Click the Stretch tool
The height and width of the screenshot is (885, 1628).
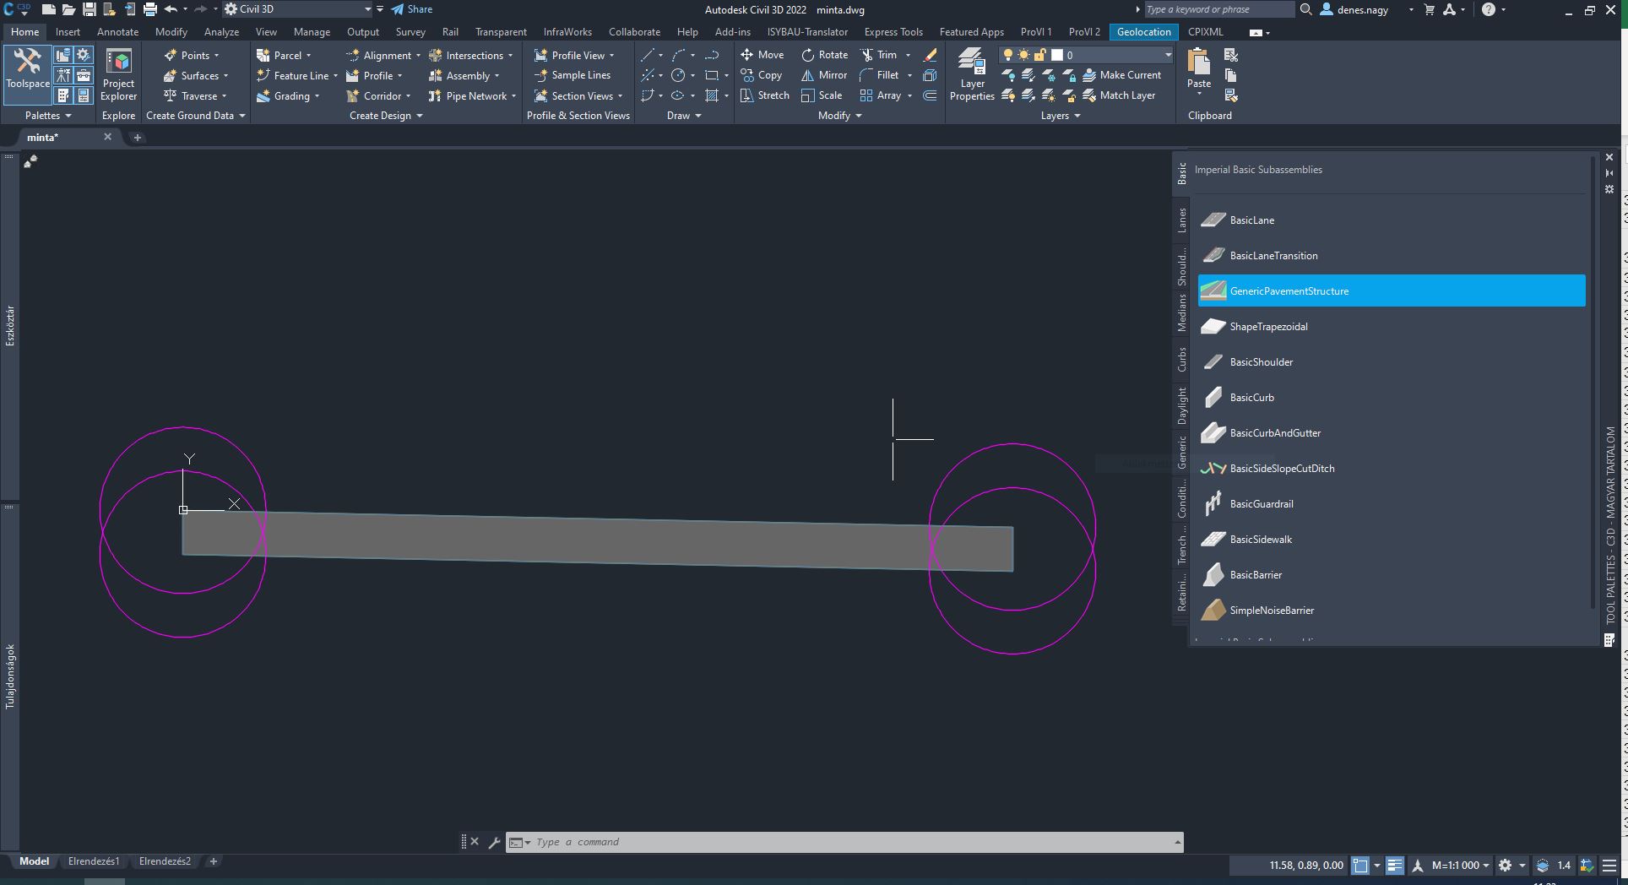click(x=764, y=95)
